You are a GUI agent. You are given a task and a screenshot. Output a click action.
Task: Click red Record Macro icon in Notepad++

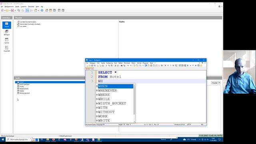(165, 66)
